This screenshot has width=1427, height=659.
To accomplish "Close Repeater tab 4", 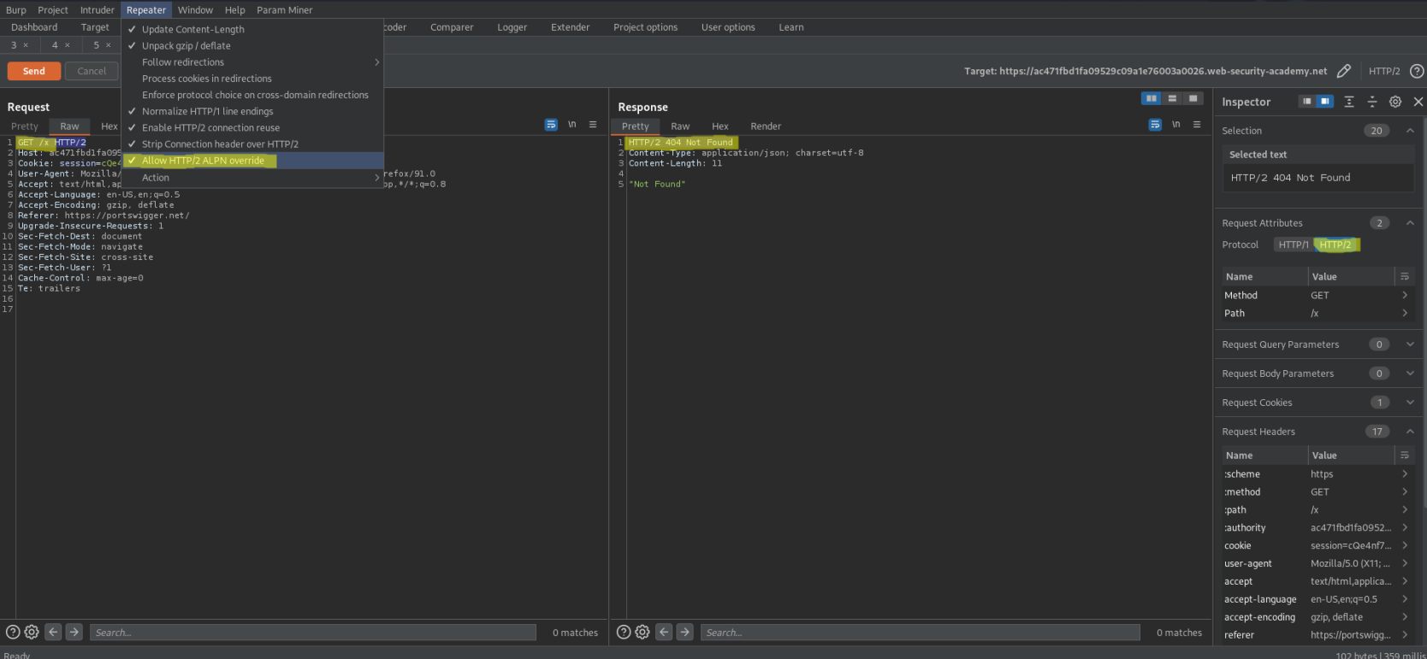I will [68, 45].
